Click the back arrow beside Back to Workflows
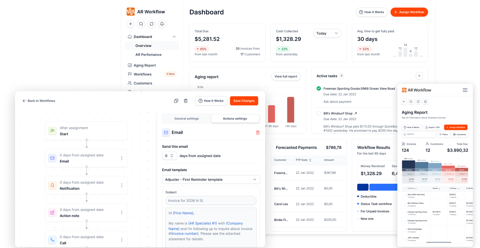 click(x=24, y=101)
